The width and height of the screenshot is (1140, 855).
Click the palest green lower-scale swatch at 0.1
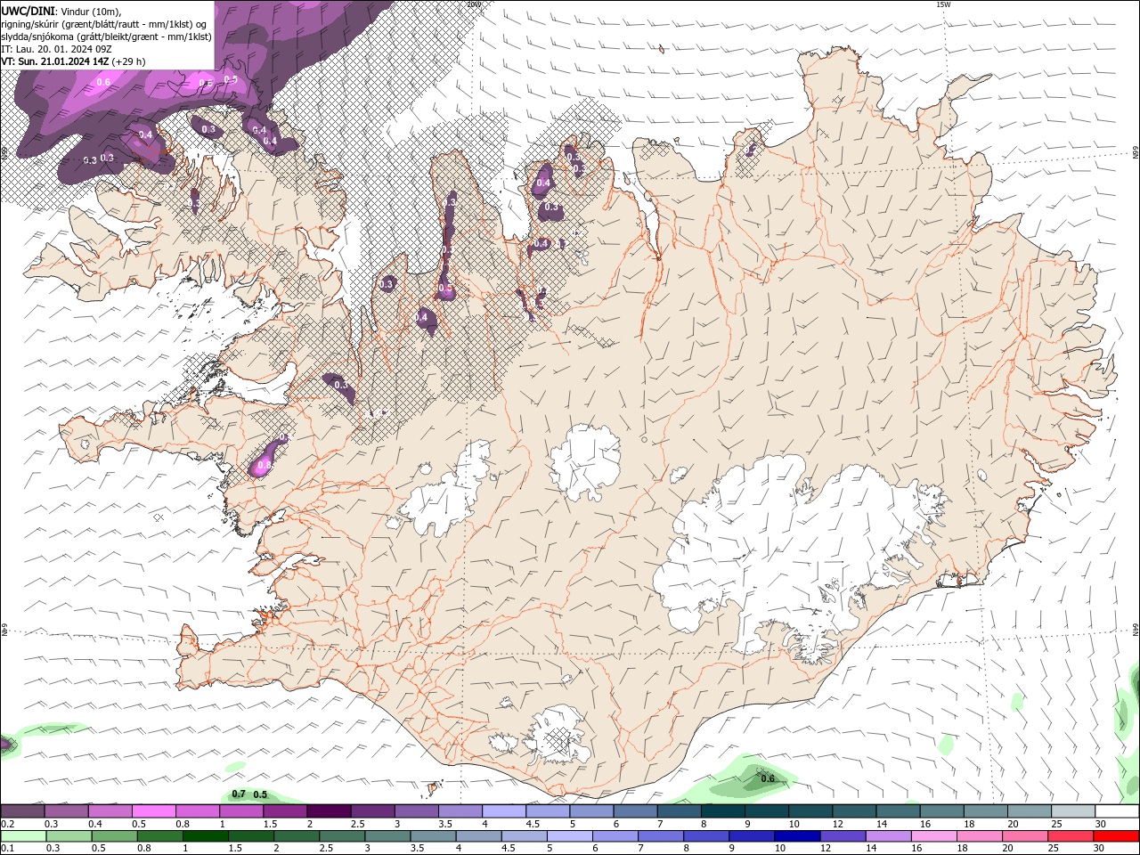coord(23,836)
